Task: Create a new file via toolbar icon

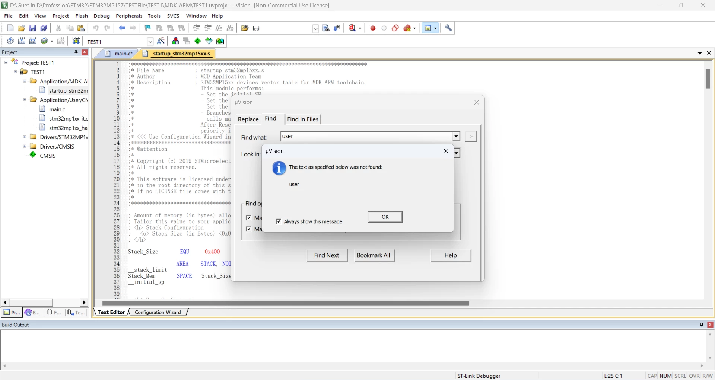Action: [x=10, y=28]
